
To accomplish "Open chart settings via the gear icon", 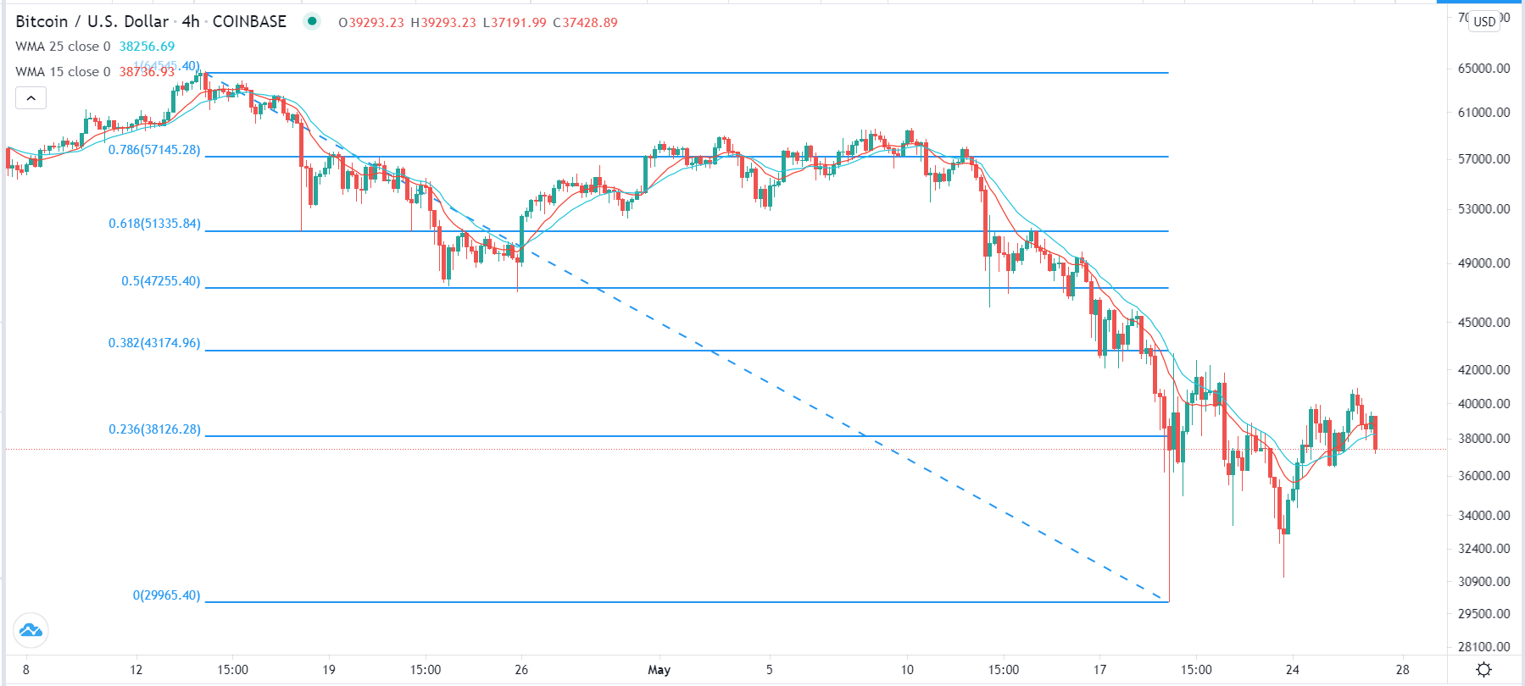I will pos(1483,668).
